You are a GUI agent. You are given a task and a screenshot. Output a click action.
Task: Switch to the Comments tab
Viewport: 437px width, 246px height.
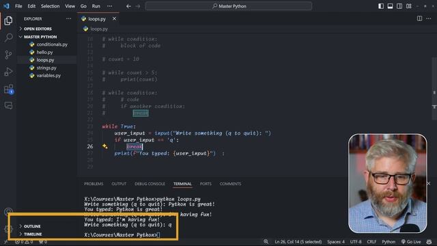(230, 184)
